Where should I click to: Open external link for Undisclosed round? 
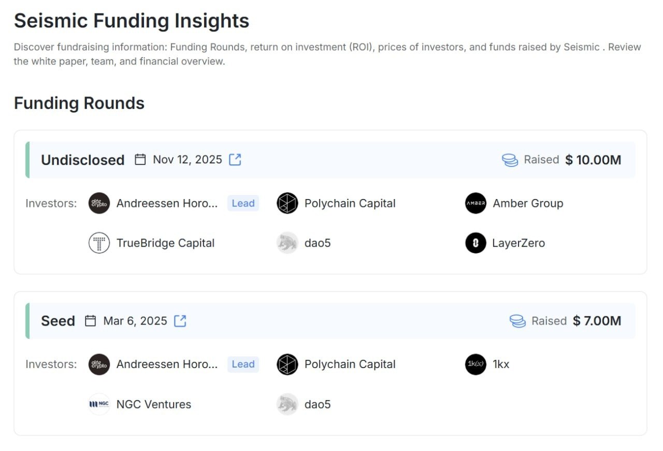point(235,160)
